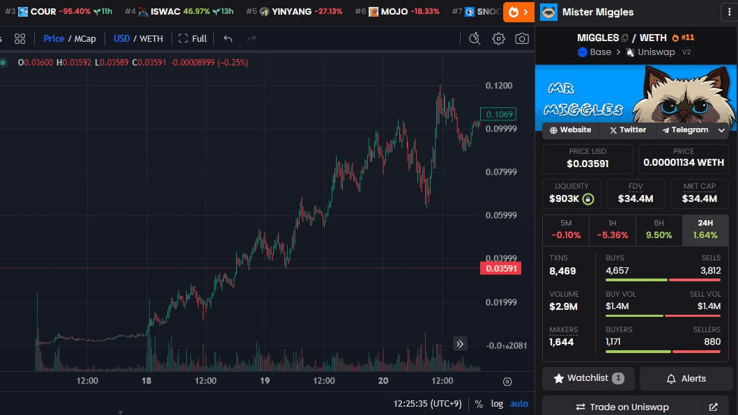Open the chart time zone target icon
This screenshot has width=738, height=415.
click(x=507, y=382)
